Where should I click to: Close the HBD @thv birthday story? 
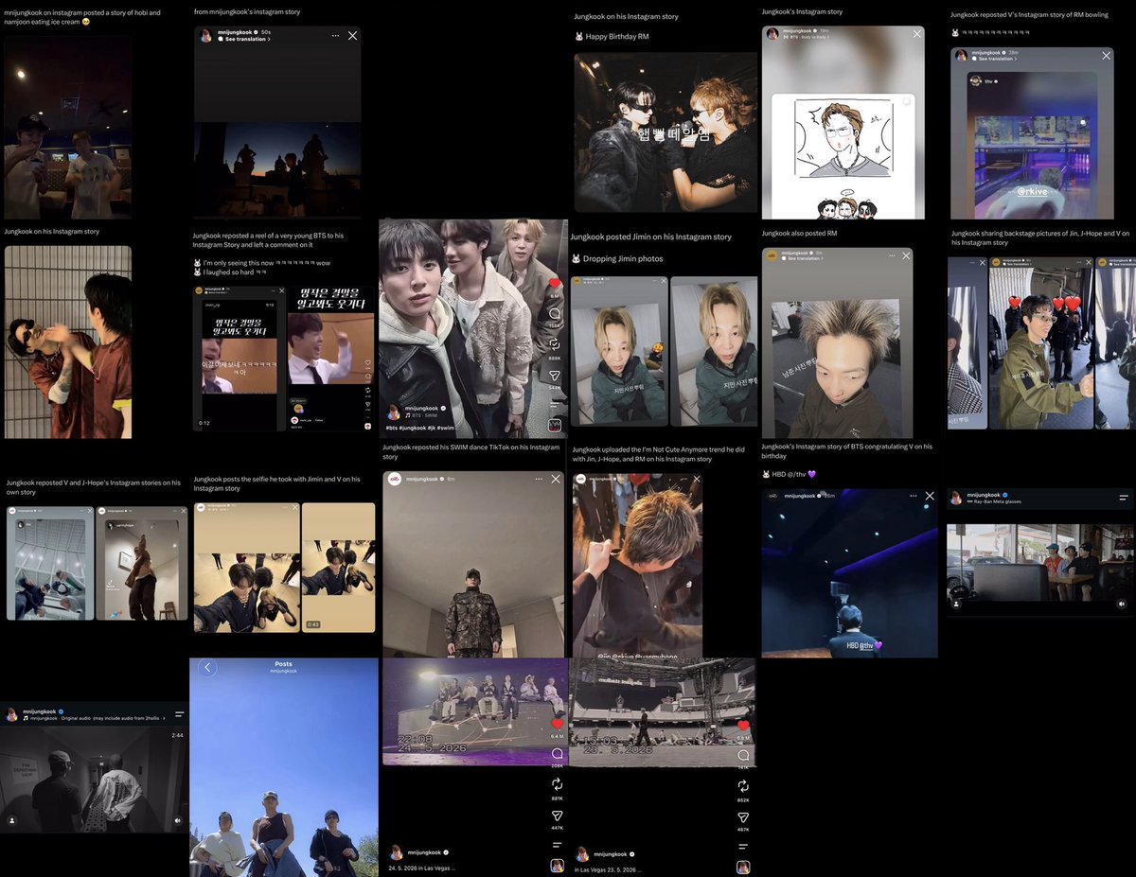[930, 496]
